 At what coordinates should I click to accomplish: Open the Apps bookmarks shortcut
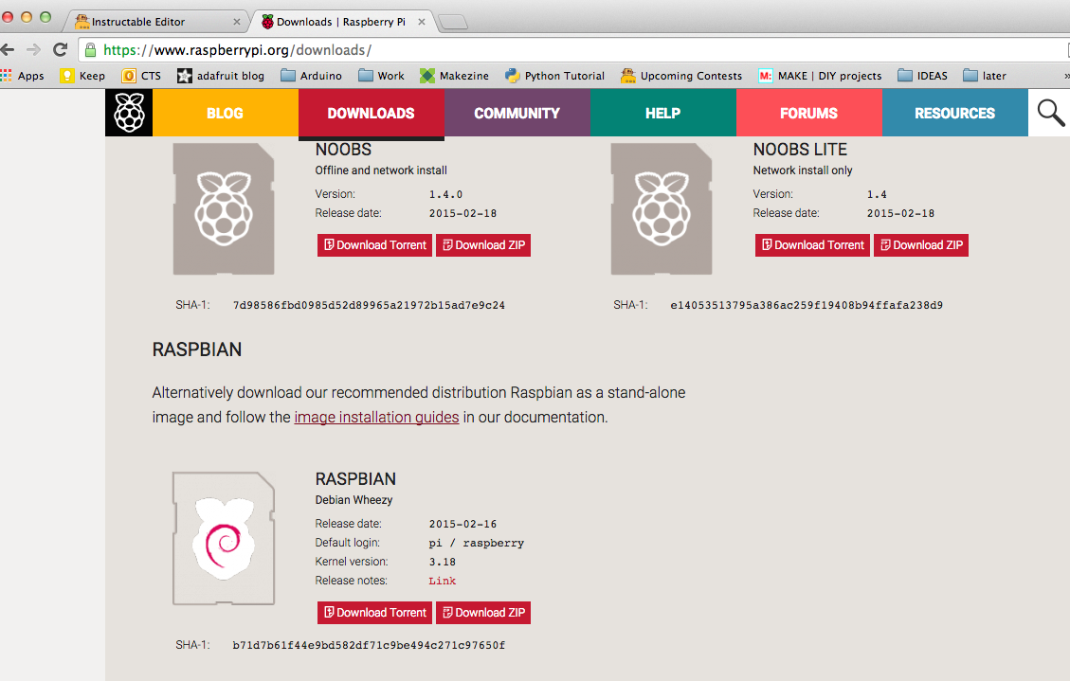(23, 76)
